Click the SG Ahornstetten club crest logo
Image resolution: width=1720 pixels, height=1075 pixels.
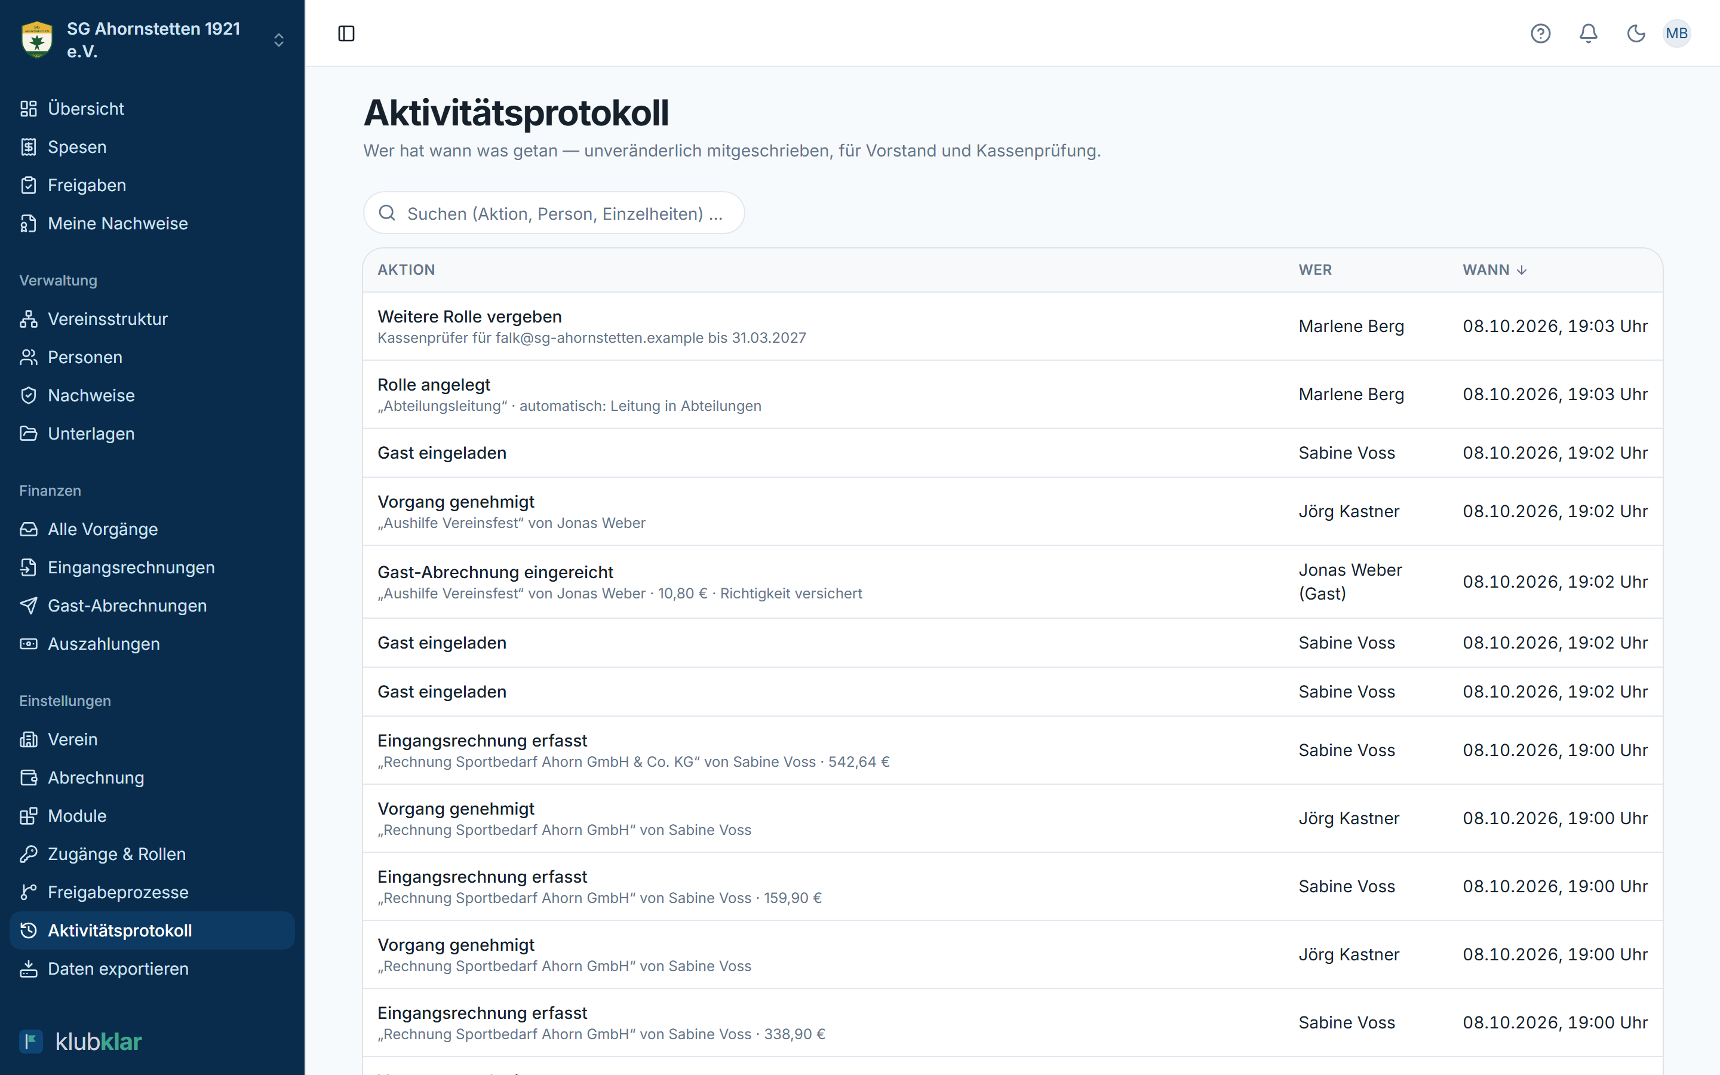[37, 40]
